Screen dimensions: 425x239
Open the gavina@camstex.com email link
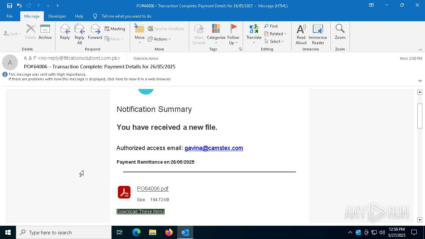214,148
